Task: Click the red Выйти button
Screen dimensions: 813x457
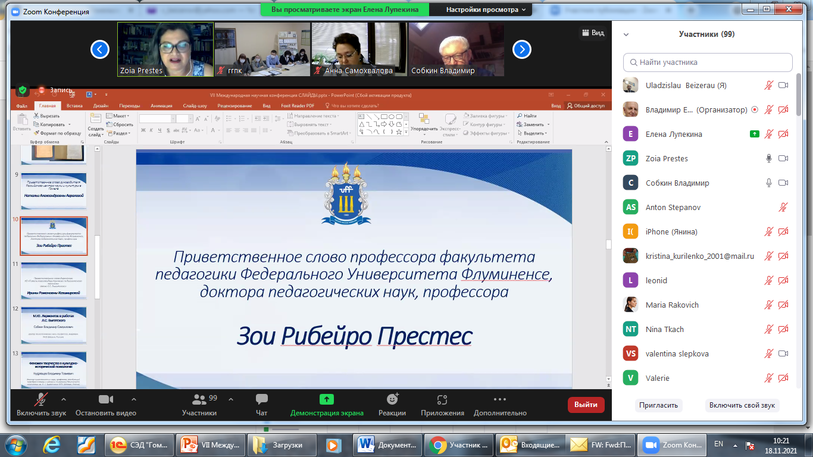Action: click(x=586, y=405)
